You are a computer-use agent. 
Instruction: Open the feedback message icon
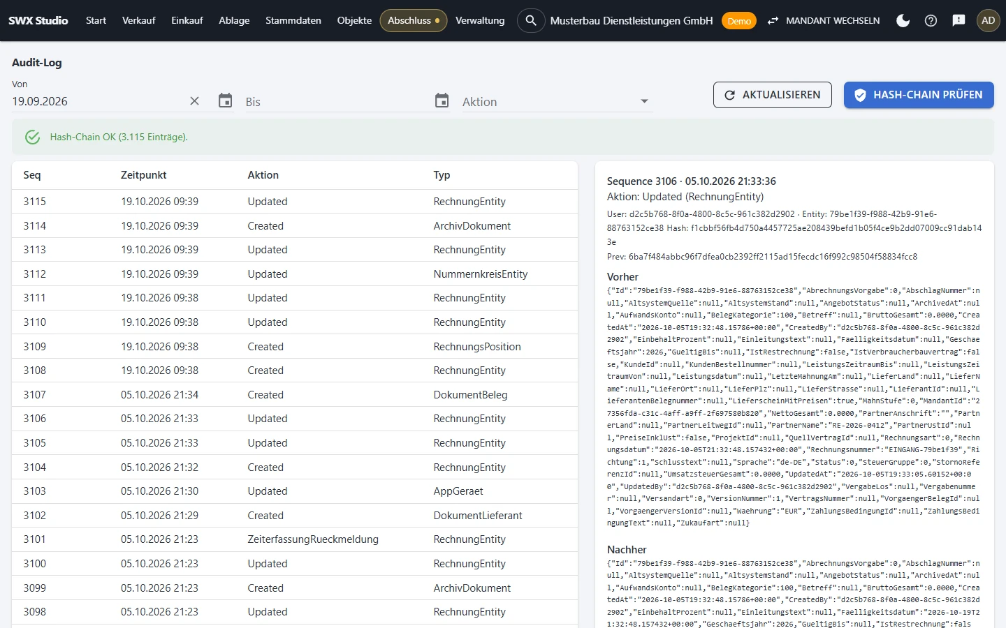pos(958,20)
